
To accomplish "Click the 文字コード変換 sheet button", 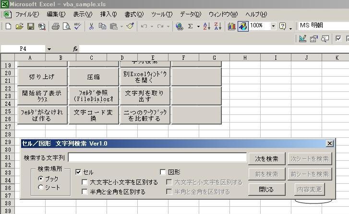I will tap(94, 115).
